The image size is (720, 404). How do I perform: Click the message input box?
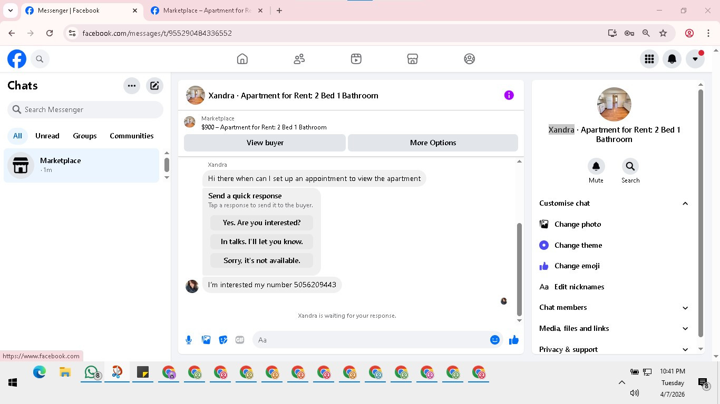point(371,340)
